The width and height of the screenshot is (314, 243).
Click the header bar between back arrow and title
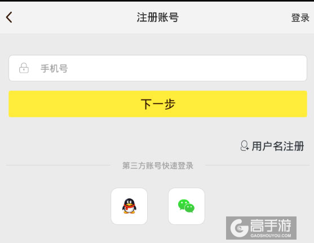(75, 18)
